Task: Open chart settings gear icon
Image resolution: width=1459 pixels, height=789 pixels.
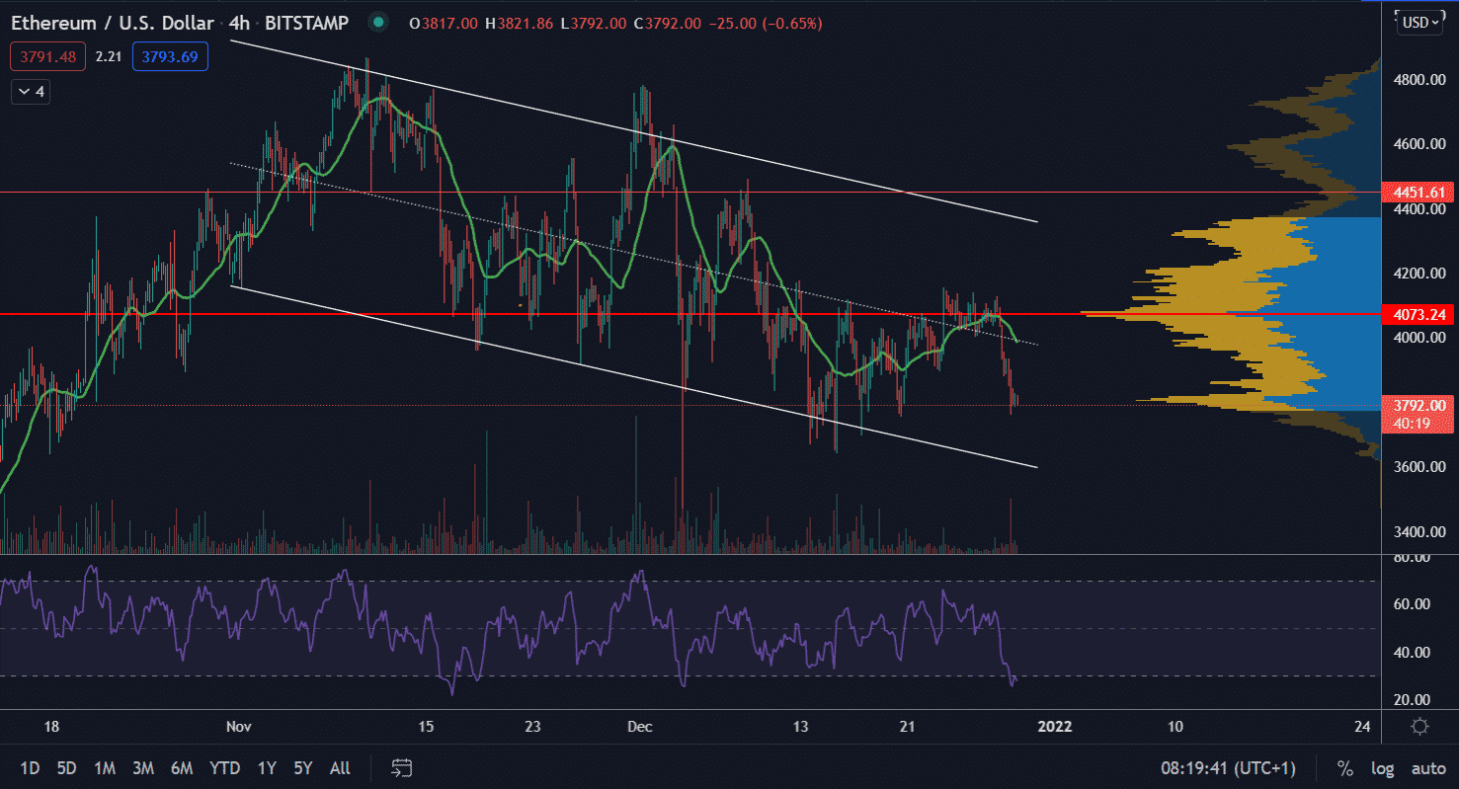Action: point(1419,727)
